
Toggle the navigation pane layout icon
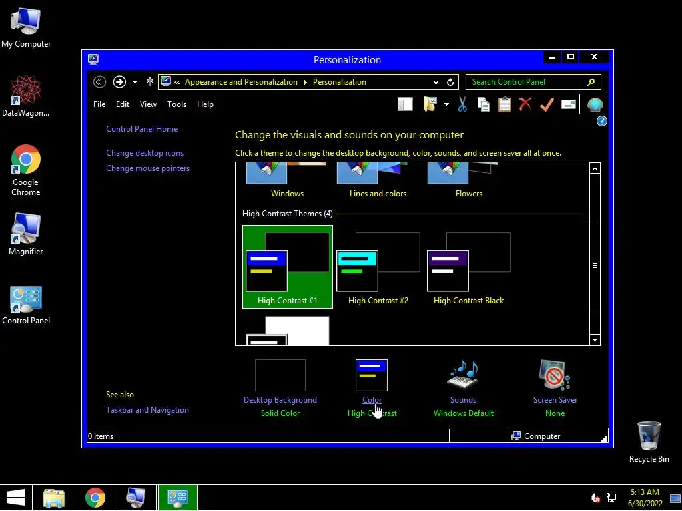405,104
